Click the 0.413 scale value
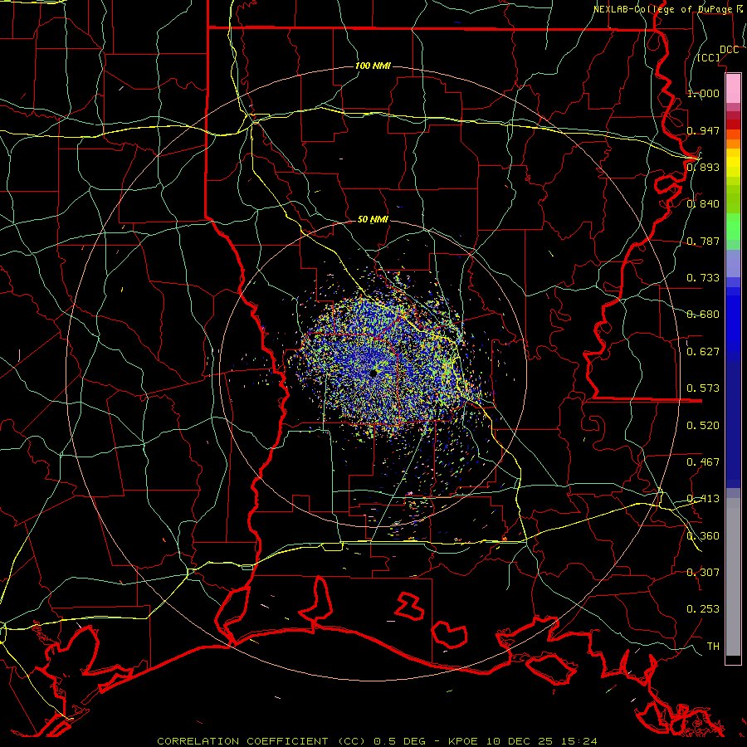The width and height of the screenshot is (747, 747). point(703,499)
